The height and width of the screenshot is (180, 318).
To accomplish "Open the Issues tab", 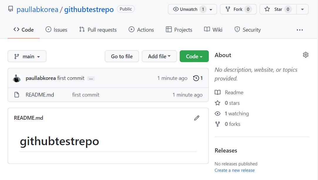I will [56, 30].
